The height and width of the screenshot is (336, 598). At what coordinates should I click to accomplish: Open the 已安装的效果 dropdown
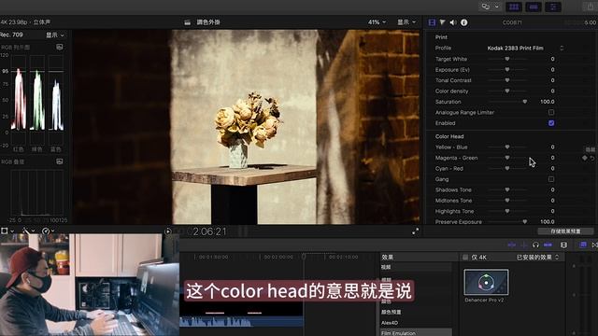point(538,258)
